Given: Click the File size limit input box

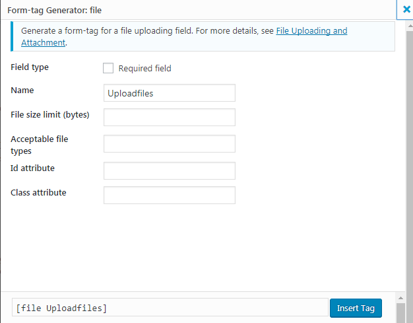Looking at the screenshot, I should pos(170,117).
